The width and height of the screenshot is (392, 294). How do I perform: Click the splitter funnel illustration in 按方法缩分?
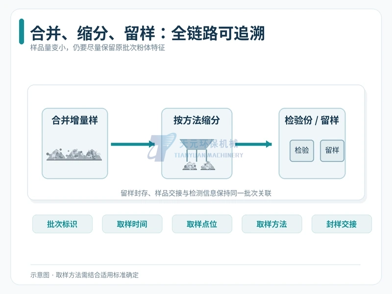pos(198,154)
